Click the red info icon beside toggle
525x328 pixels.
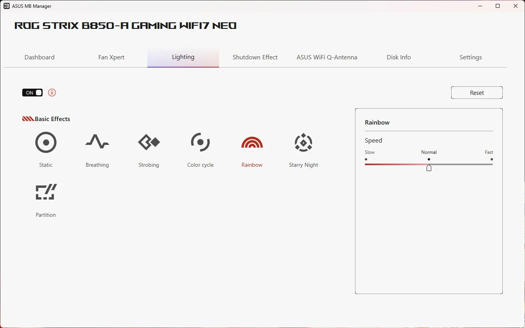click(52, 93)
